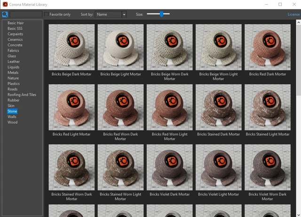Pick the Bricks Red Dark Mortar preview
Viewport: 301px width, 217px height.
coord(267,47)
